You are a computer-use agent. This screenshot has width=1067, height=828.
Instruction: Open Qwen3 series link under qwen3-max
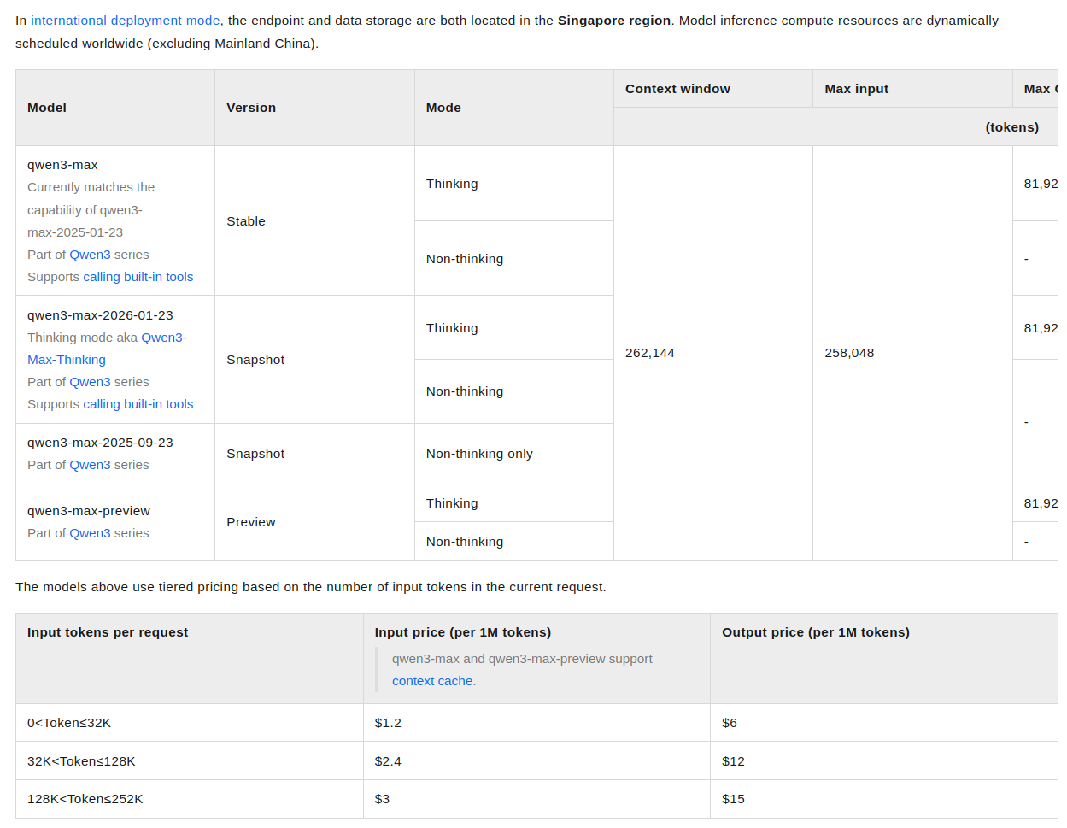(x=90, y=255)
